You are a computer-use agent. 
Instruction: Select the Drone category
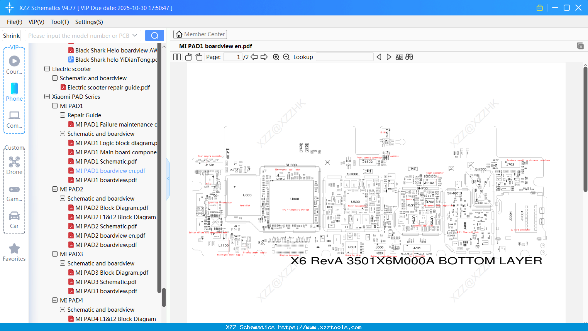pyautogui.click(x=14, y=165)
